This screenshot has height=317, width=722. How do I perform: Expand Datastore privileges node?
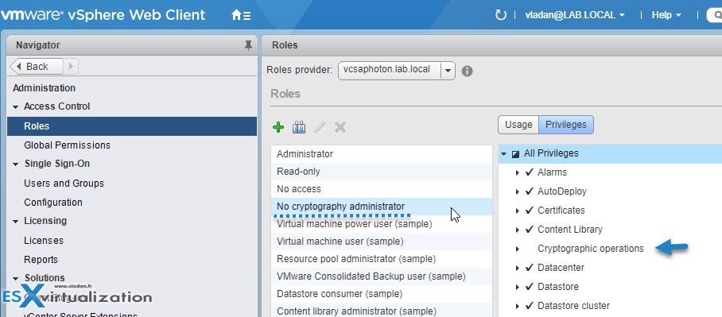click(518, 287)
